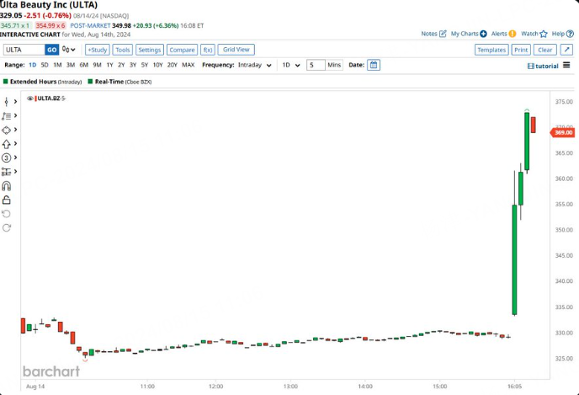Viewport: 579px width, 395px height.
Task: Click Extended Hours green legend square
Action: pyautogui.click(x=6, y=82)
